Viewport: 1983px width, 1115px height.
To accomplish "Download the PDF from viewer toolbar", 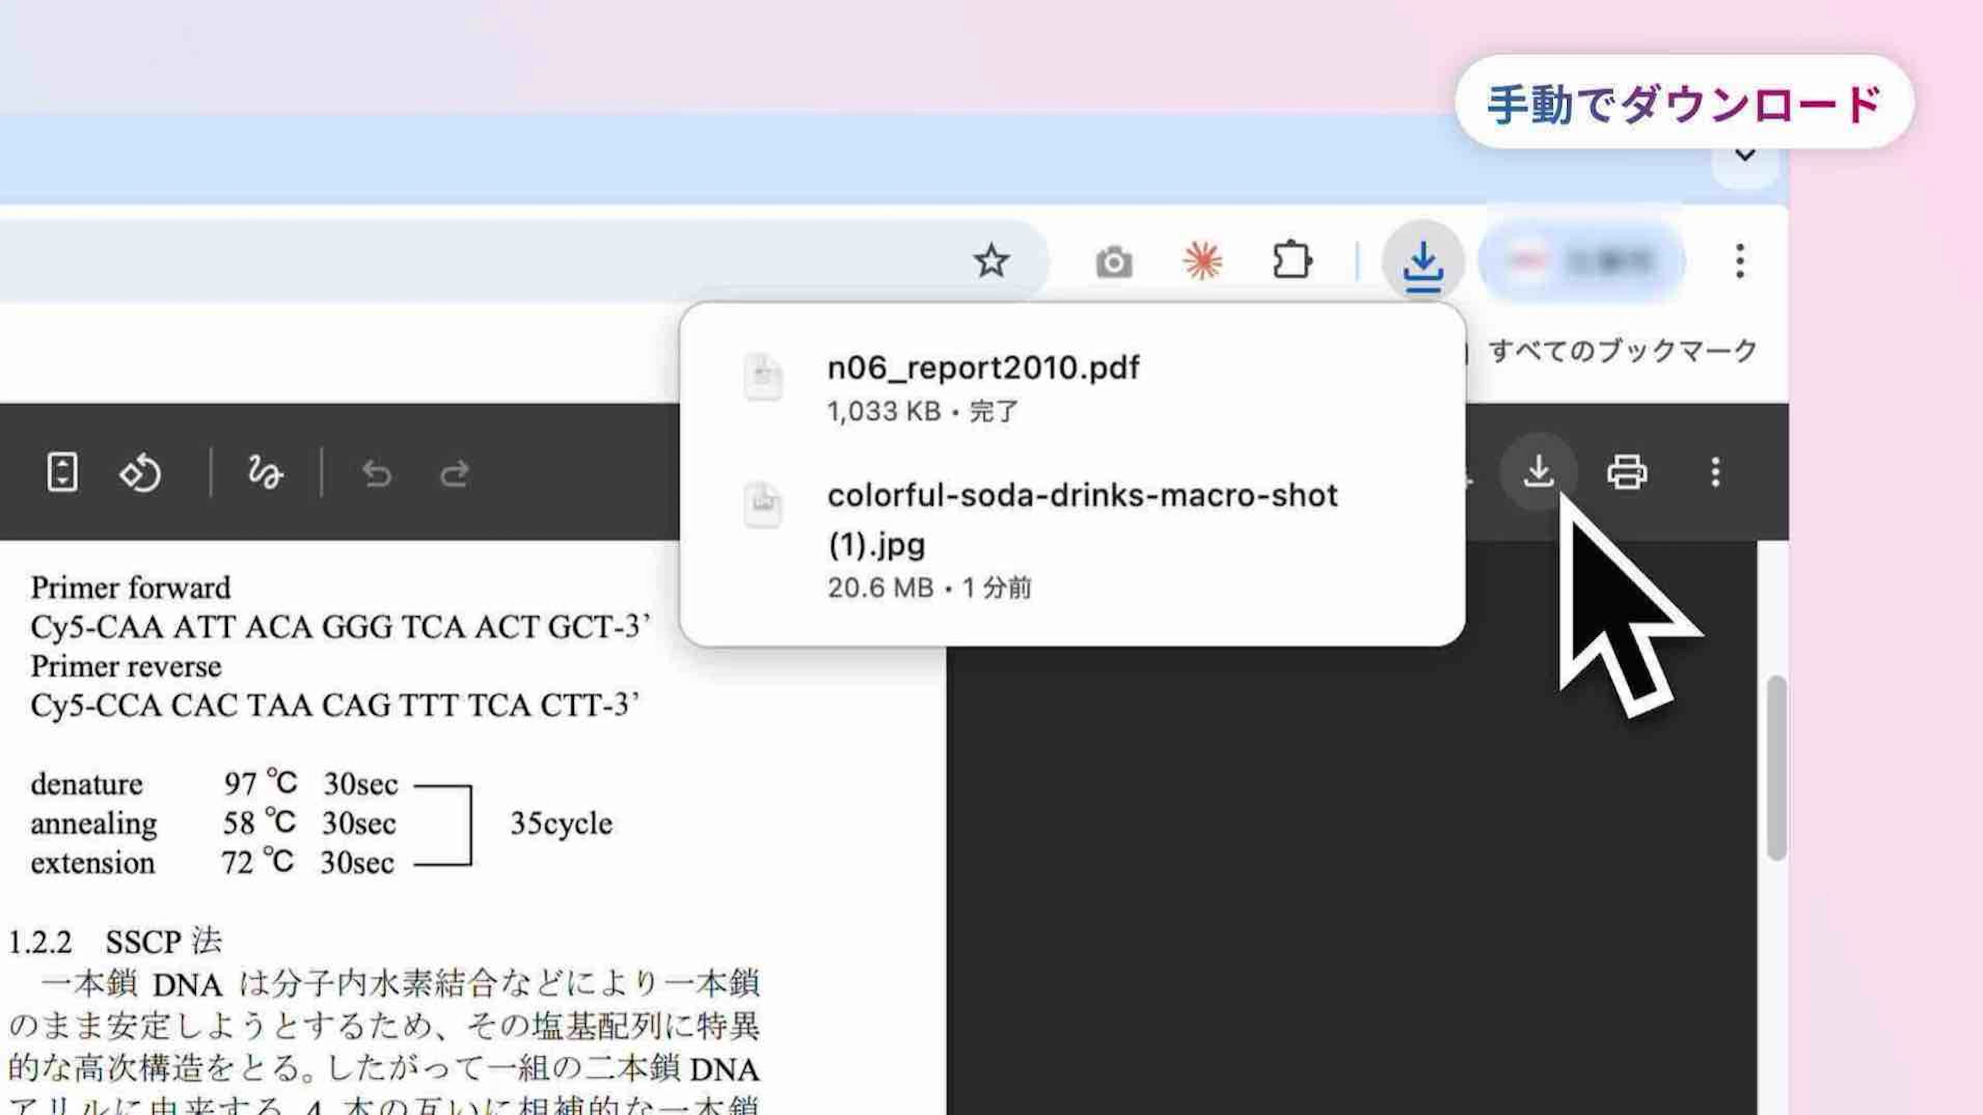I will [1538, 472].
